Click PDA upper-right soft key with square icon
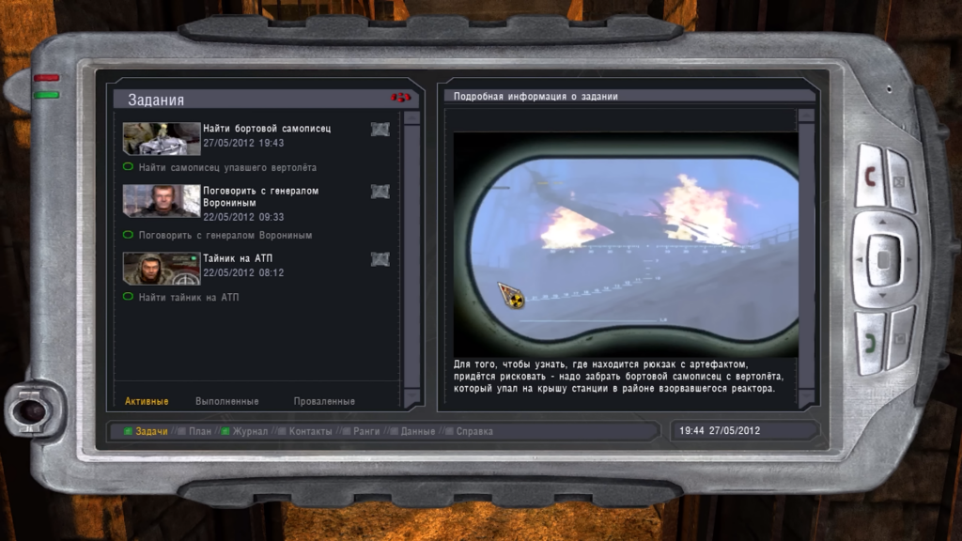 pyautogui.click(x=901, y=181)
